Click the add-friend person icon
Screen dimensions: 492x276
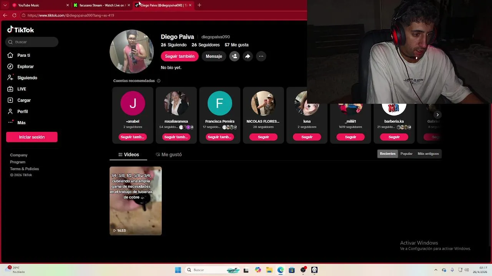coord(234,56)
